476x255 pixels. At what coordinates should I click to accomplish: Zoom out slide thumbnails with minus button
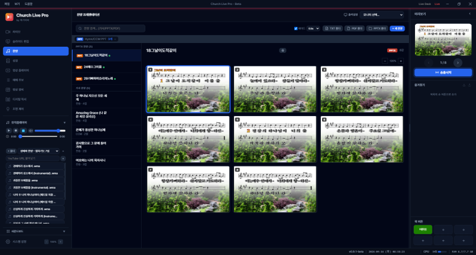click(385, 61)
